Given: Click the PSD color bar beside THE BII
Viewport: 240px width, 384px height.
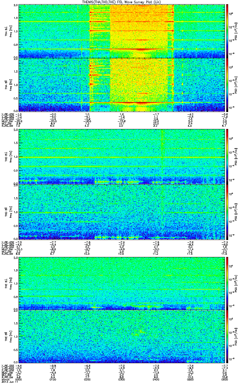Looking at the screenshot, I should tap(227, 336).
